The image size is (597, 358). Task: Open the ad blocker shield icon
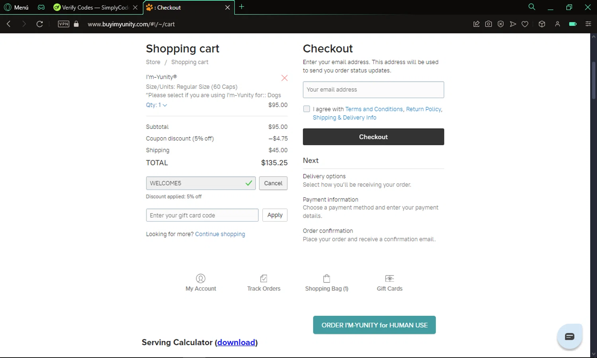[501, 24]
